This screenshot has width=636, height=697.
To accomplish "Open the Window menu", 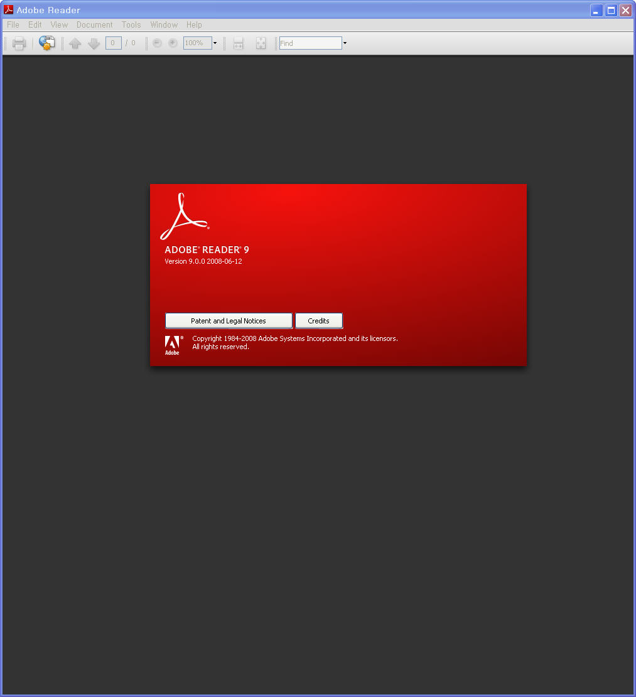I will tap(164, 25).
